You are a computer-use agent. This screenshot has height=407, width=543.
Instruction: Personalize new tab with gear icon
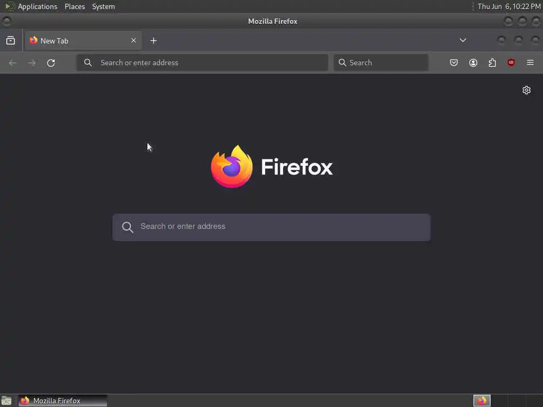(x=527, y=90)
